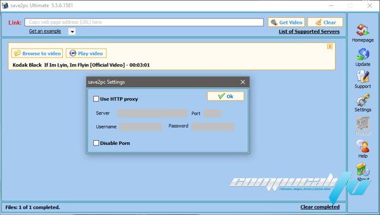
Task: Click the Clear completed link
Action: click(320, 207)
